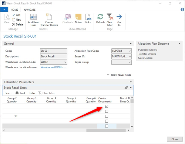185x144 pixels.
Task: Click the Find binoculars in lines
Action: (17, 93)
